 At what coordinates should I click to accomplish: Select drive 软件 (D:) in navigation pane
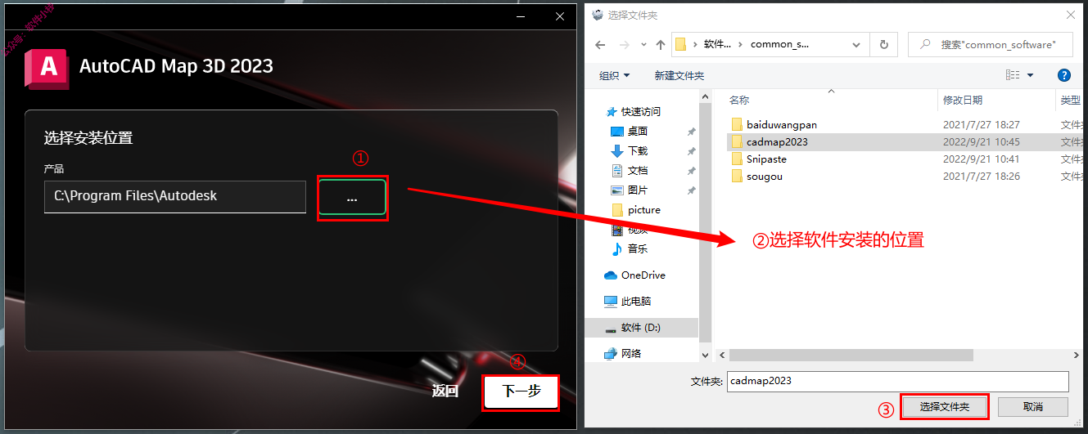pyautogui.click(x=642, y=328)
